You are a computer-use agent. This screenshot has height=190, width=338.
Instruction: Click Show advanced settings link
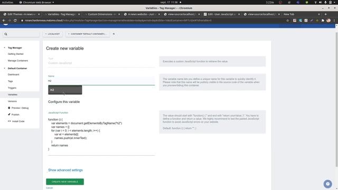pyautogui.click(x=65, y=170)
